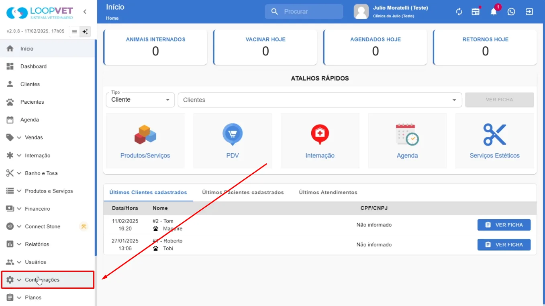Click the Procurar search field
This screenshot has width=545, height=306.
coord(304,12)
